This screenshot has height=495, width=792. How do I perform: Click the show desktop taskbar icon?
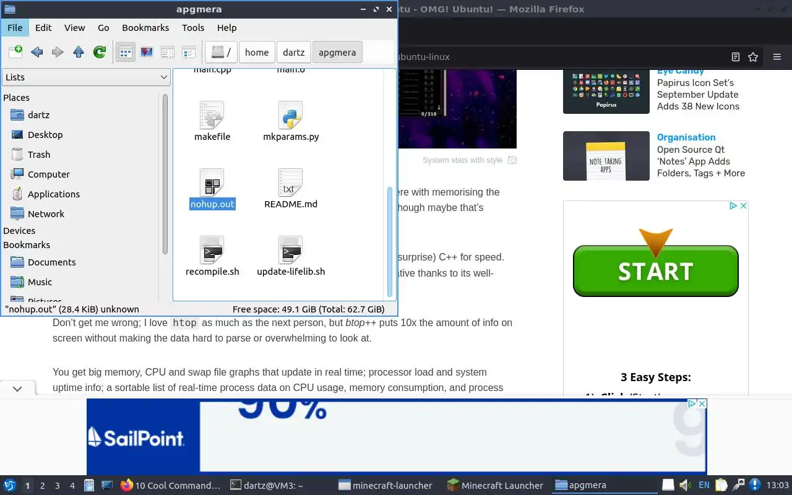pyautogui.click(x=107, y=486)
